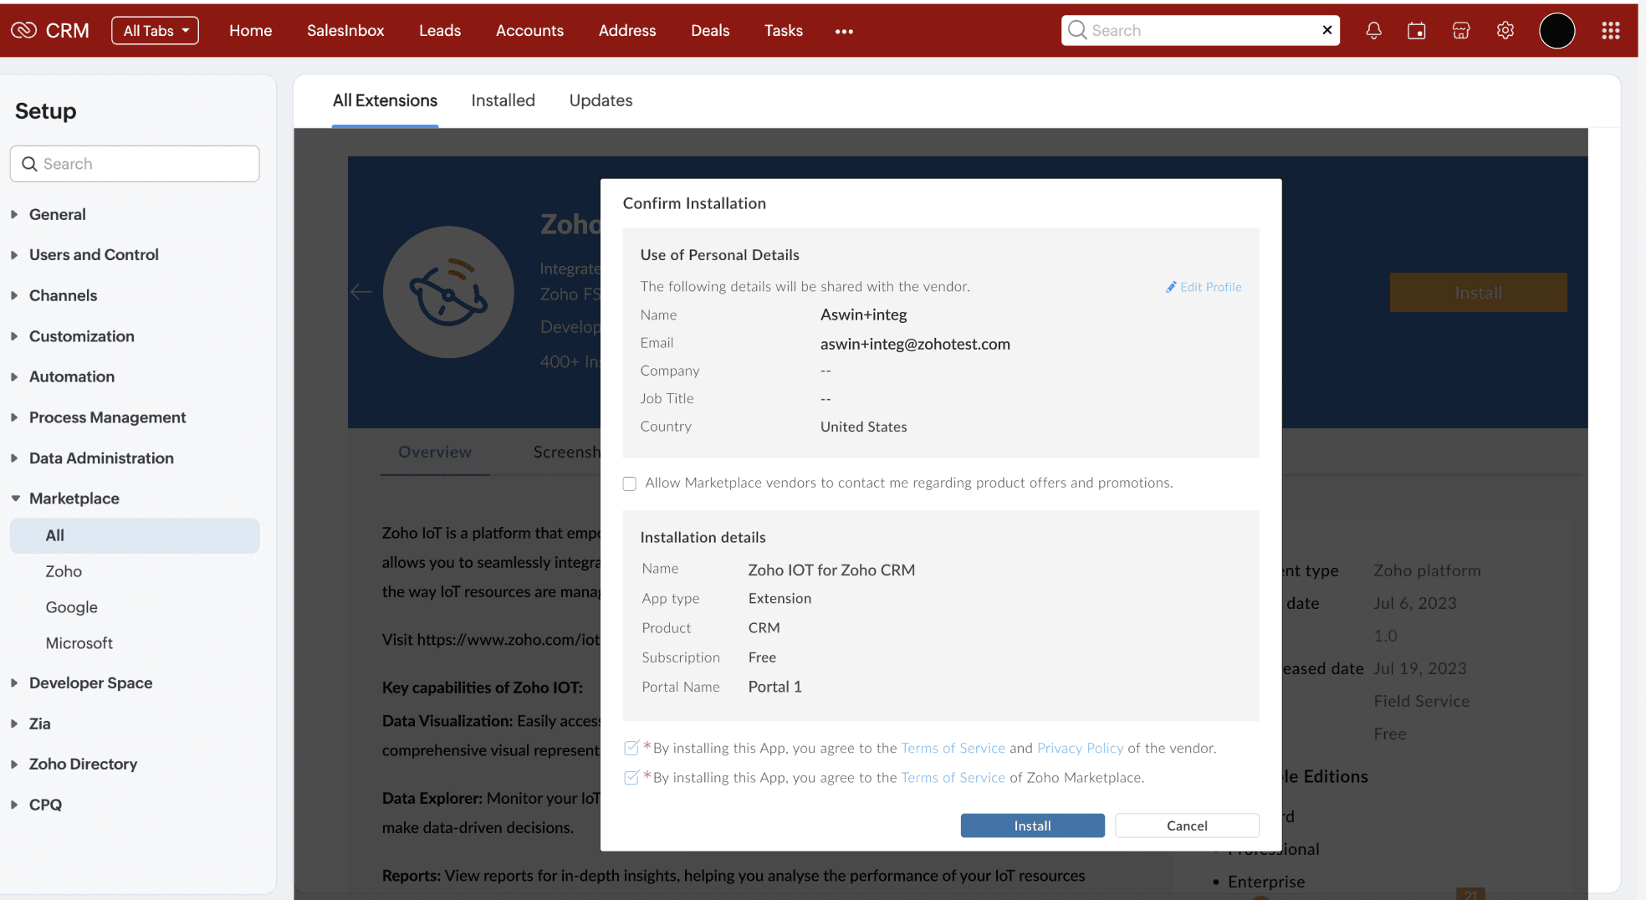Click the United States country value
Viewport: 1646px width, 900px height.
[863, 427]
